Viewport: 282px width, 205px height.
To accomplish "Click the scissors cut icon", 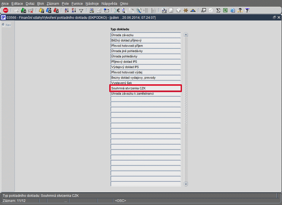I will 117,11.
